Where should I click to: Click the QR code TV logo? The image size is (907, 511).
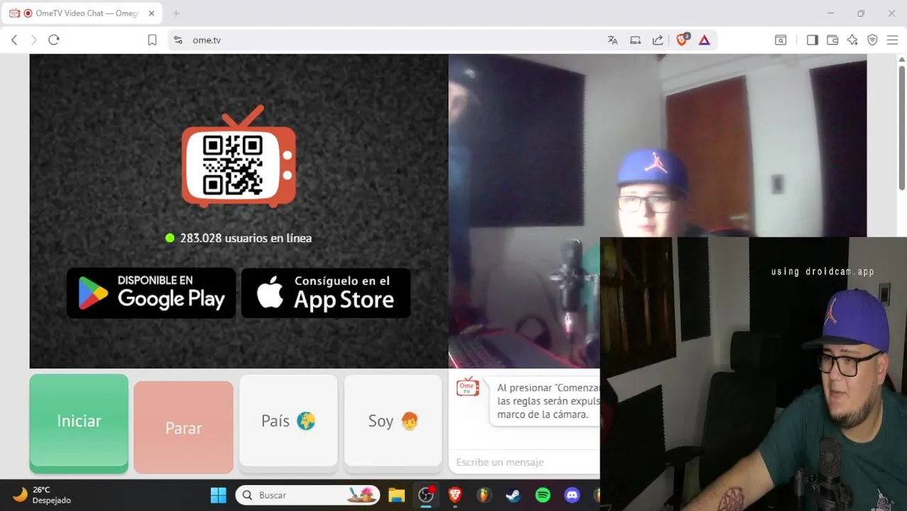[x=238, y=157]
